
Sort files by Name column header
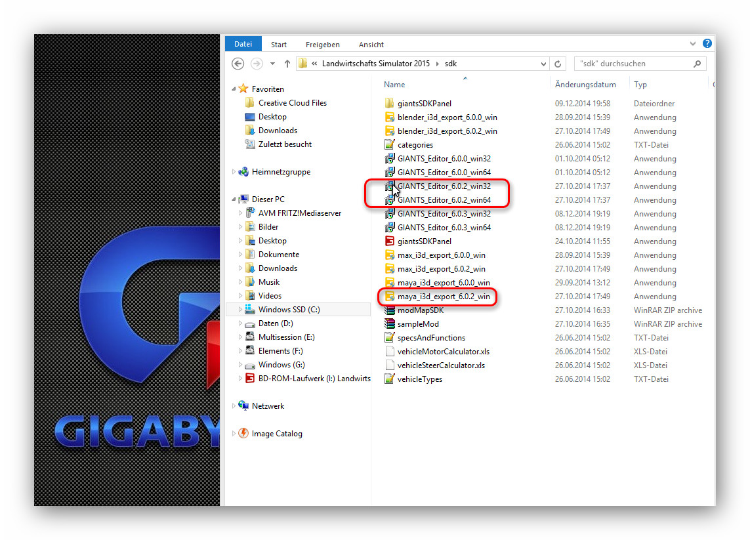pos(394,85)
